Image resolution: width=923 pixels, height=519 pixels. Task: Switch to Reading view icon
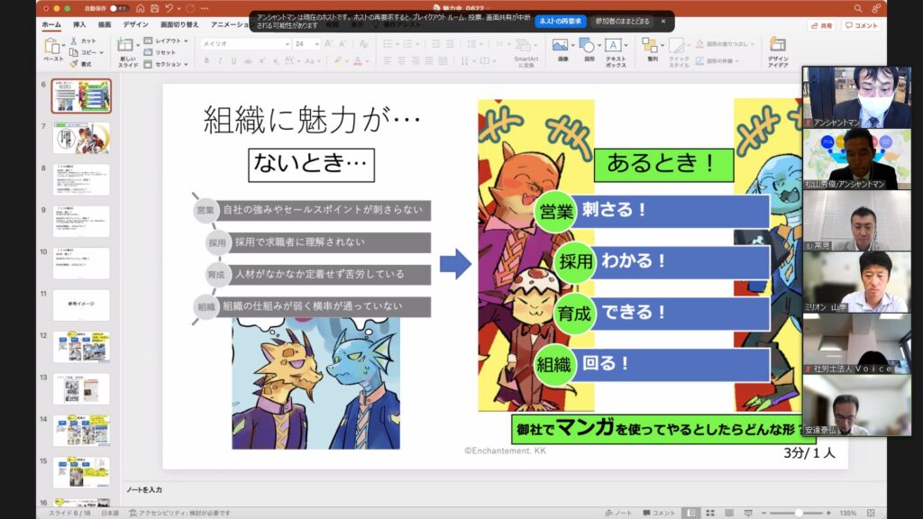click(728, 513)
